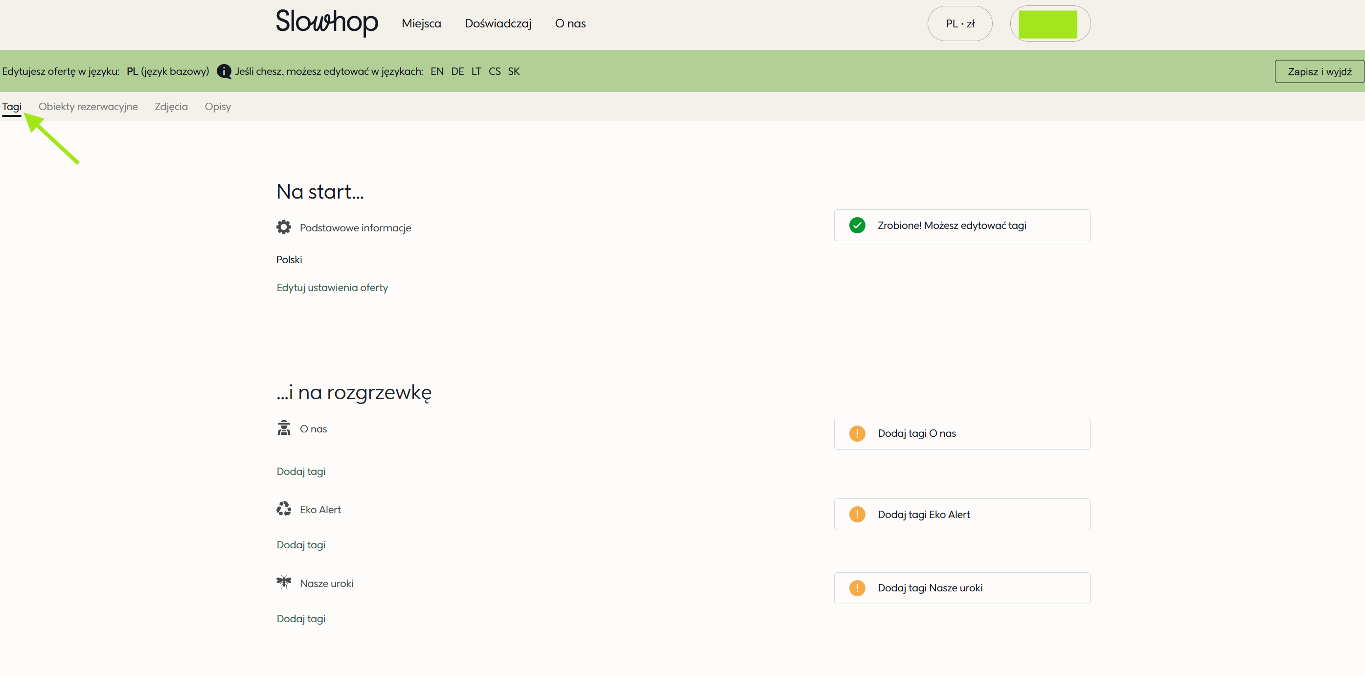Click orange warning icon for O nas tags
Screen dimensions: 1365x676
point(857,433)
